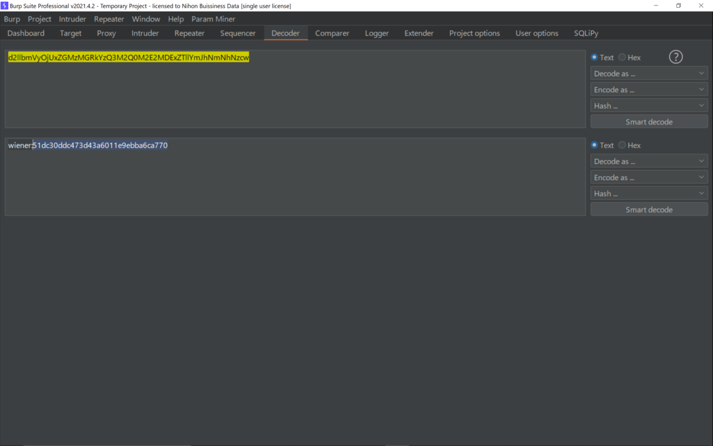Switch to the Extender tab
Screen dimensions: 713x446
419,33
